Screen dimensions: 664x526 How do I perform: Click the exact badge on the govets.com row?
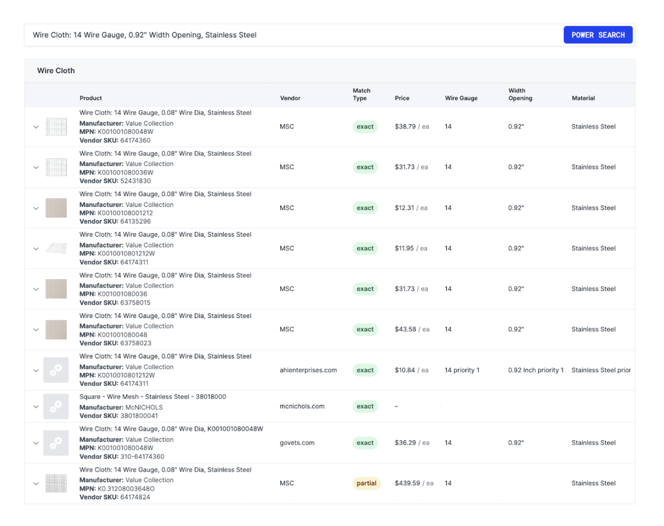[x=365, y=443]
